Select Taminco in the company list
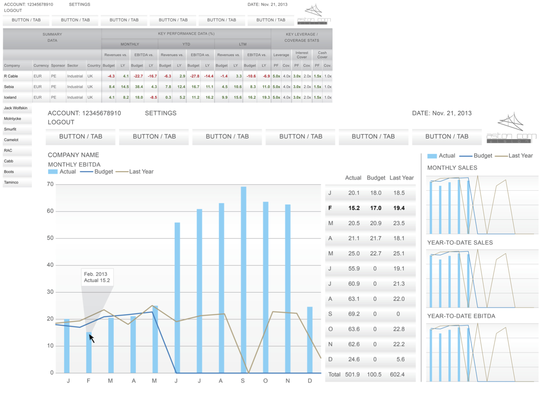The width and height of the screenshot is (554, 396). 17,182
